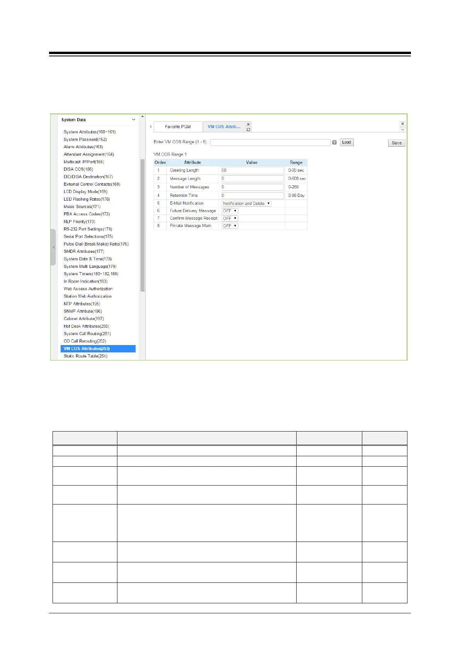Open In Room Indication(183)
This screenshot has width=460, height=650.
pyautogui.click(x=86, y=281)
